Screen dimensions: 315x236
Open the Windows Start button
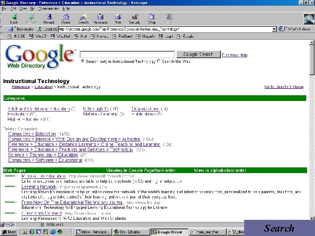point(9,232)
